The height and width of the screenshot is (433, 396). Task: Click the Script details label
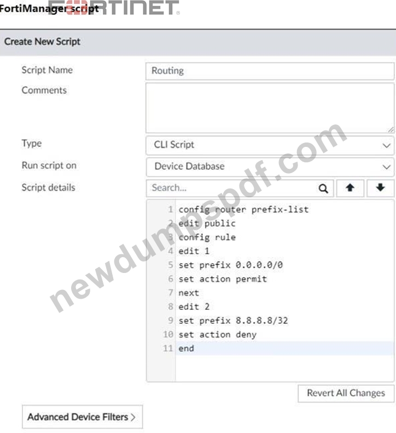point(49,187)
